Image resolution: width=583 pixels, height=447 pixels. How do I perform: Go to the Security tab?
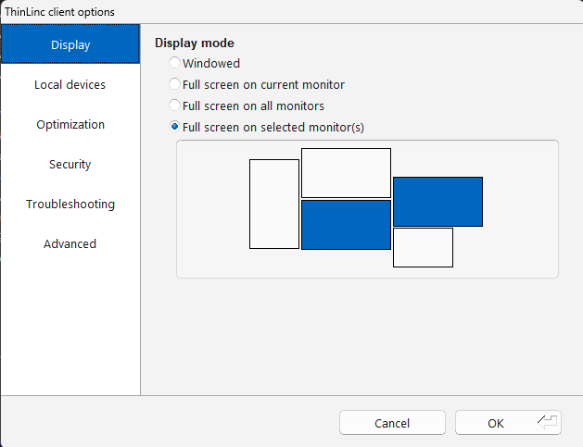[70, 164]
